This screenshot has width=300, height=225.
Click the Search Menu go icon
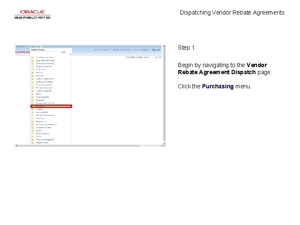coord(63,52)
